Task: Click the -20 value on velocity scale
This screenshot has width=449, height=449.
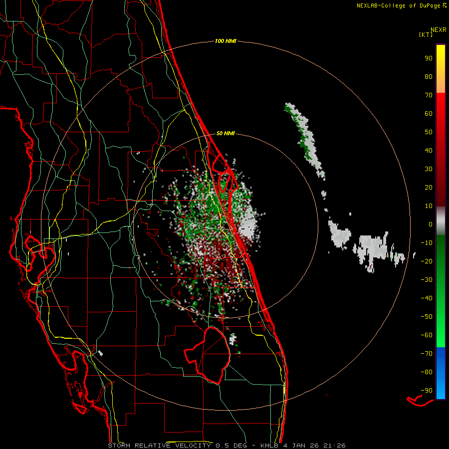Action: point(427,261)
